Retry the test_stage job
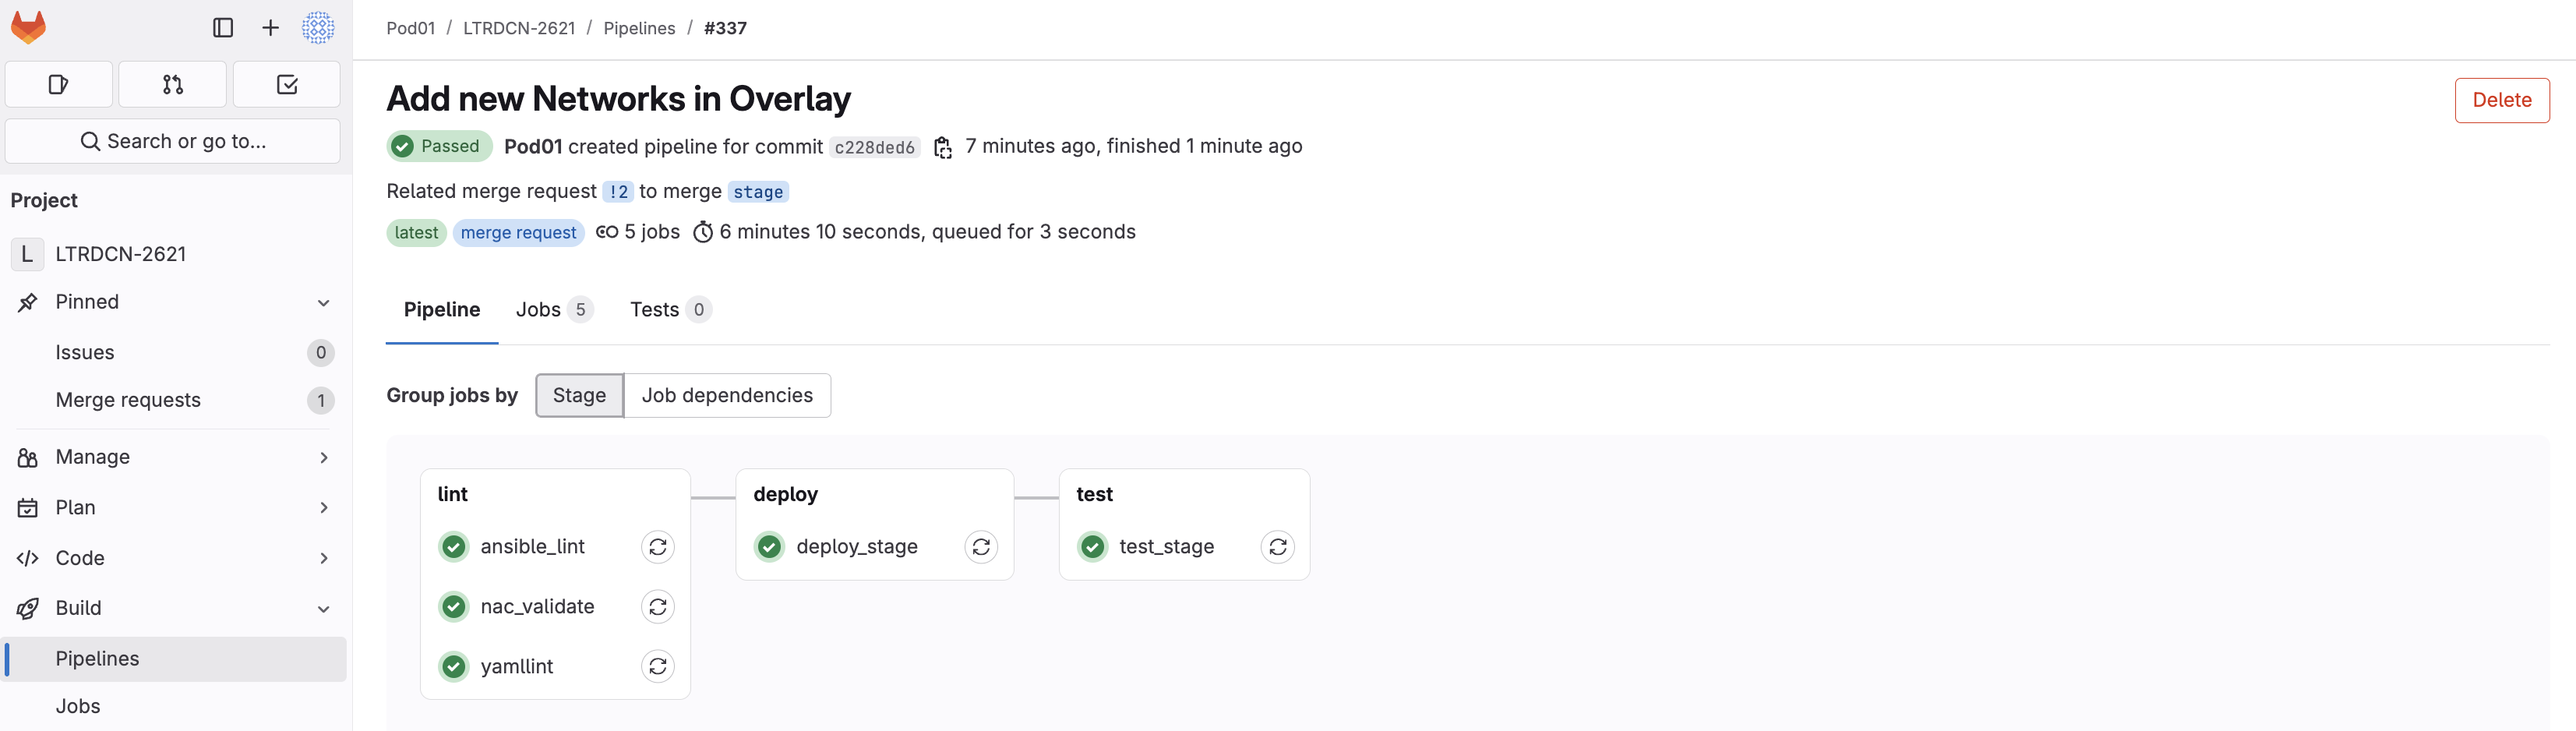This screenshot has height=731, width=2576. pyautogui.click(x=1277, y=547)
